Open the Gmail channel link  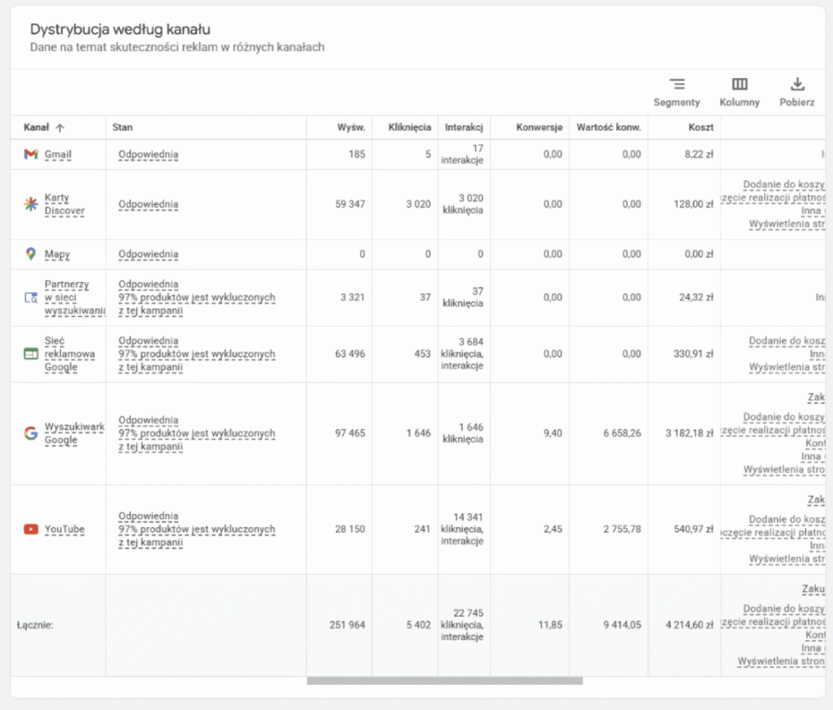(58, 155)
